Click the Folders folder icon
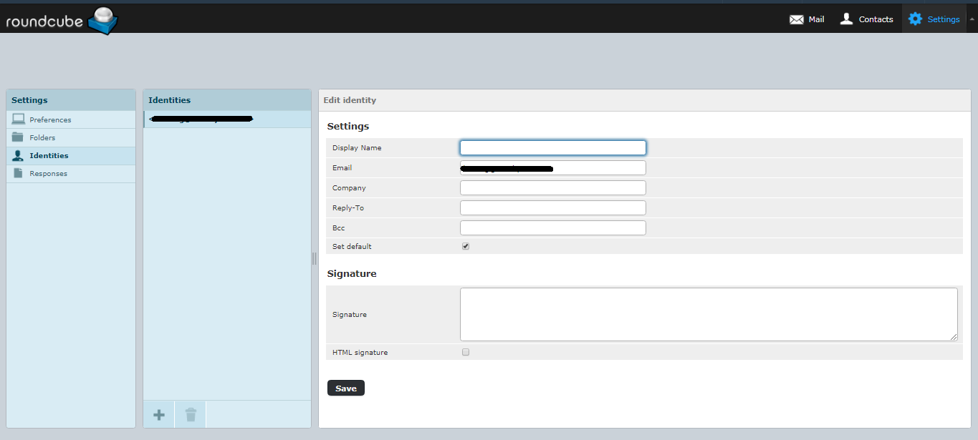The width and height of the screenshot is (978, 440). [x=19, y=137]
